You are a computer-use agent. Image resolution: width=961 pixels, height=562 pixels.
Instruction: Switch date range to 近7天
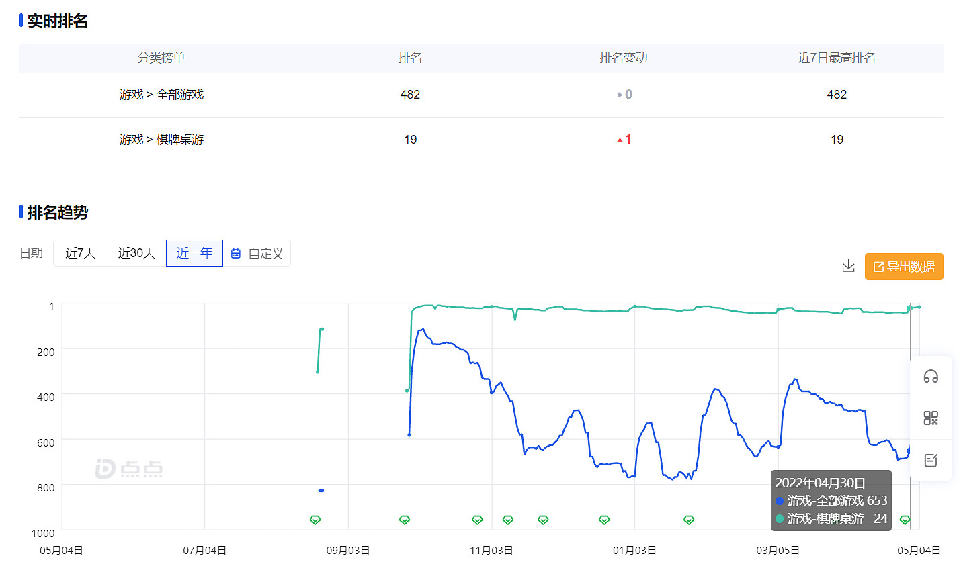(81, 253)
